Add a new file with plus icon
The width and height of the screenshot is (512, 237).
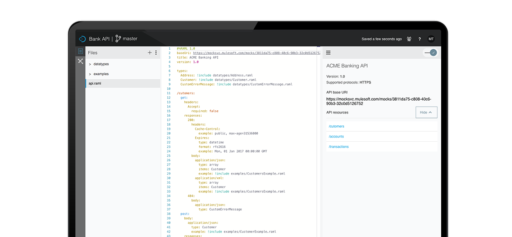pyautogui.click(x=149, y=52)
